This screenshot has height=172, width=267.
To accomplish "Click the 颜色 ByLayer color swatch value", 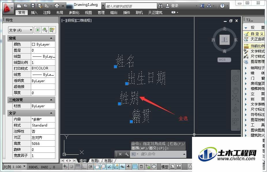I will tap(43, 44).
